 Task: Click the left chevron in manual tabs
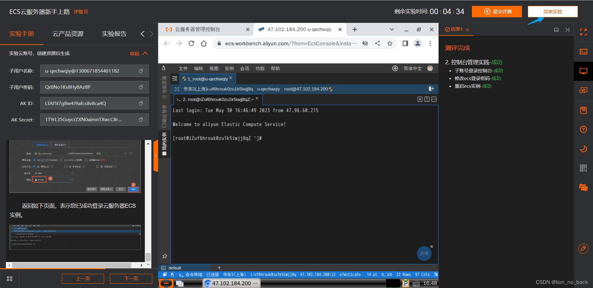tap(142, 34)
